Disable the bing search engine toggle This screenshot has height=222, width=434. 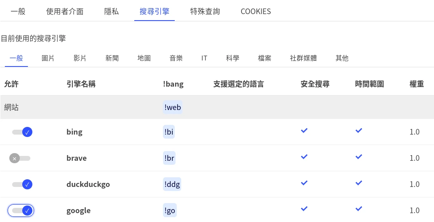(x=22, y=132)
